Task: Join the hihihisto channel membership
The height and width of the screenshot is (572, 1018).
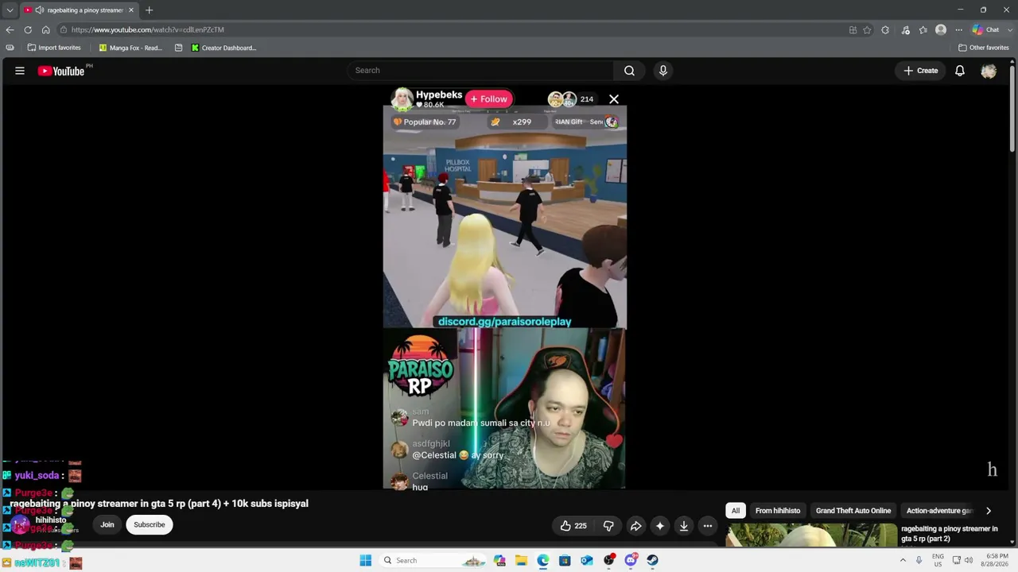Action: point(107,525)
